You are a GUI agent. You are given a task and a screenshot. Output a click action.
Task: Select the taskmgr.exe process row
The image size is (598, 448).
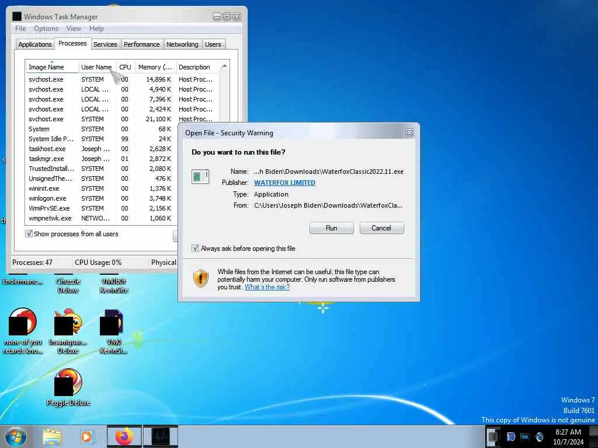tap(103, 159)
